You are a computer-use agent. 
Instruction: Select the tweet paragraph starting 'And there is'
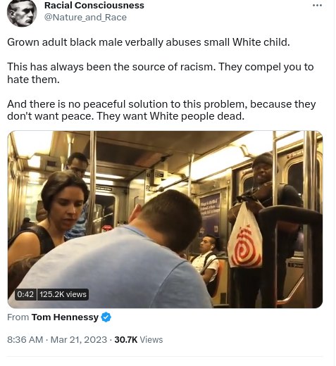pos(161,110)
